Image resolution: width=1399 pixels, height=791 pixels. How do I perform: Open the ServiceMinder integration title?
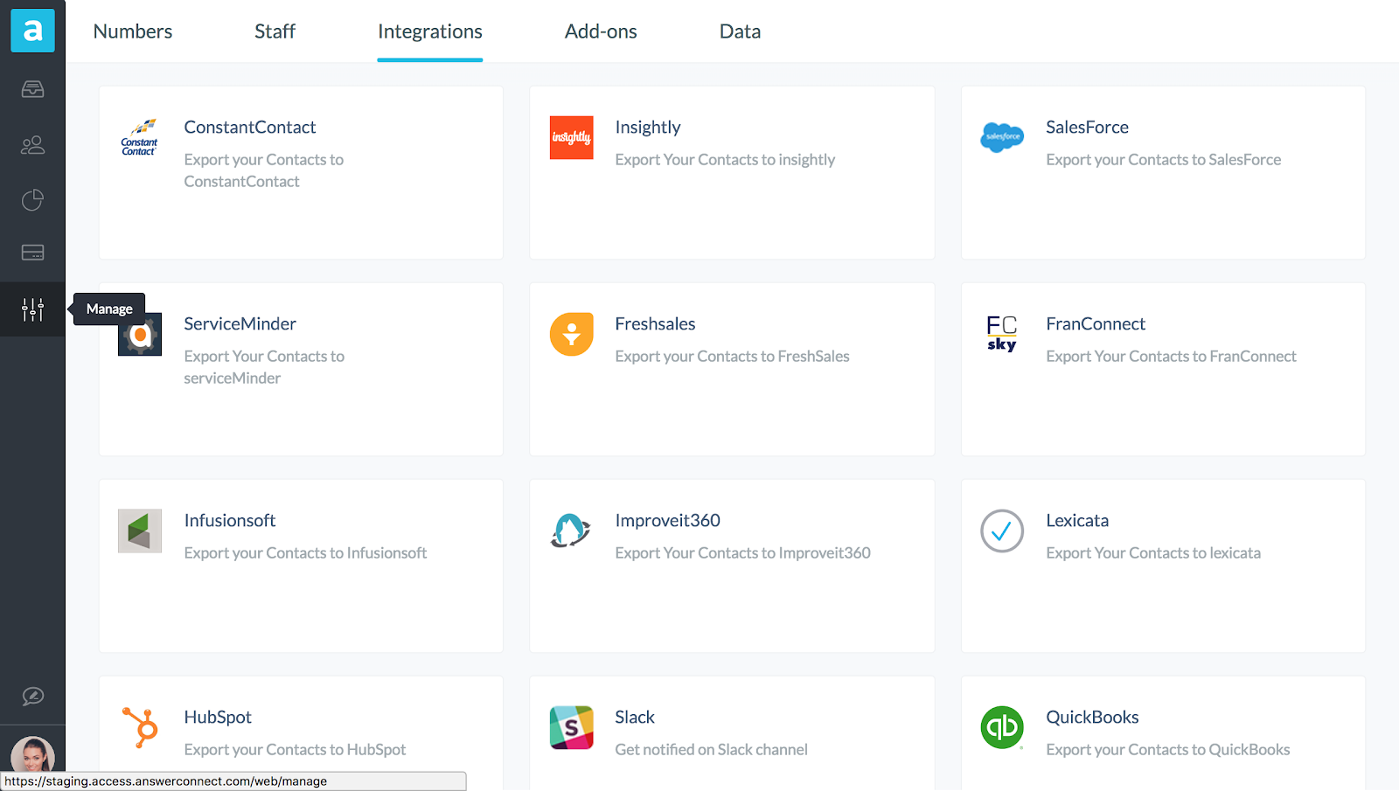point(240,324)
